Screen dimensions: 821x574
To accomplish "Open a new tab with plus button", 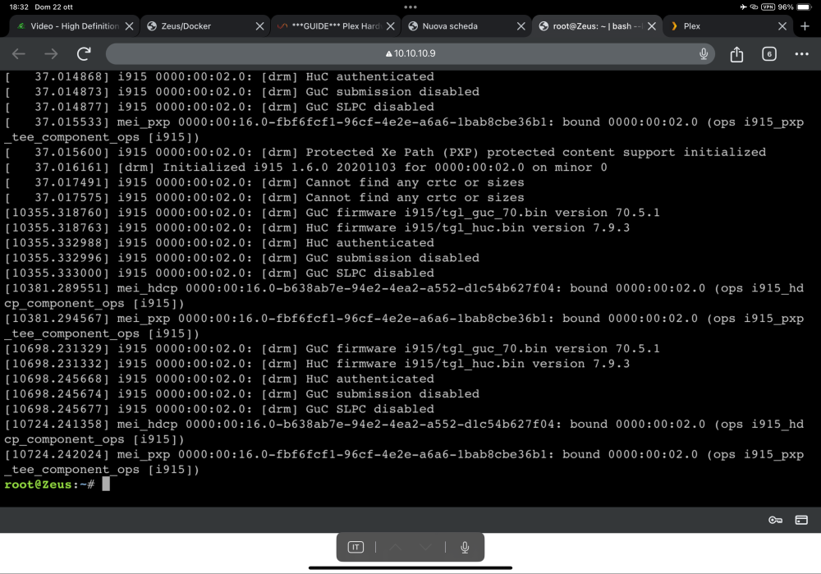I will (x=805, y=26).
